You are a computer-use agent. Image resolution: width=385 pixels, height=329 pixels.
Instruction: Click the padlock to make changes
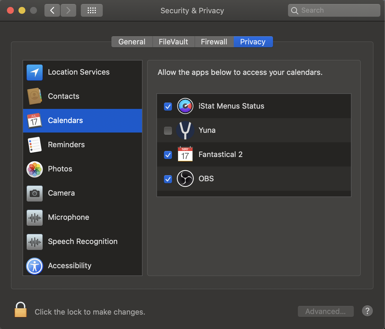tap(21, 310)
